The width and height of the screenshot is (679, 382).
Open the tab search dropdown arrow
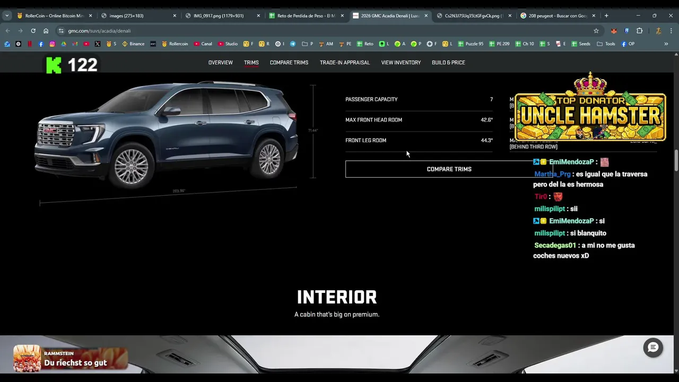(x=7, y=15)
